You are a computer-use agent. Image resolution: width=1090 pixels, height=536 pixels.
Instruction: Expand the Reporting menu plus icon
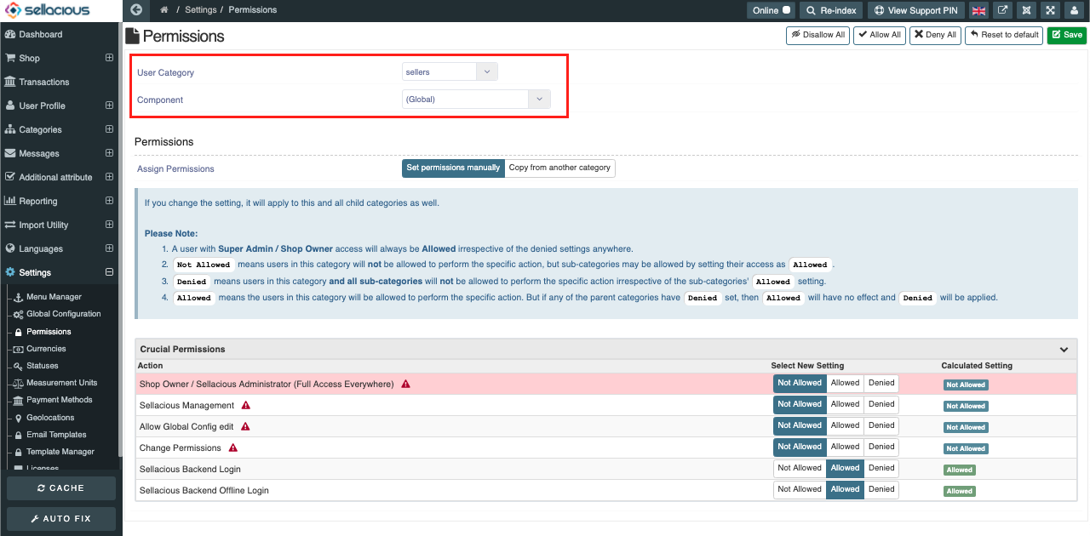(x=109, y=201)
